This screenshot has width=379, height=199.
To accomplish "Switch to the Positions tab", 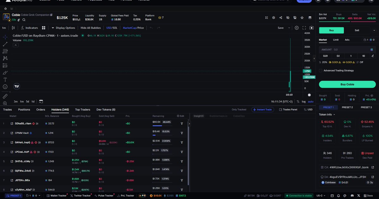I will click(x=24, y=109).
